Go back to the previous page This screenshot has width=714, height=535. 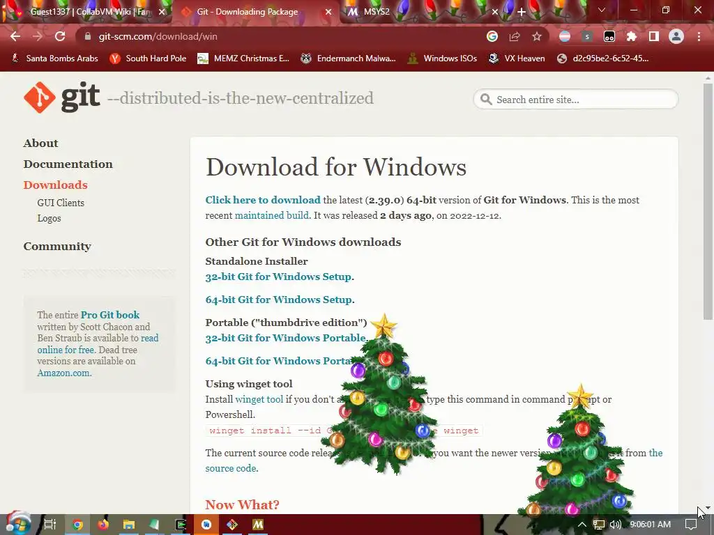click(x=15, y=36)
